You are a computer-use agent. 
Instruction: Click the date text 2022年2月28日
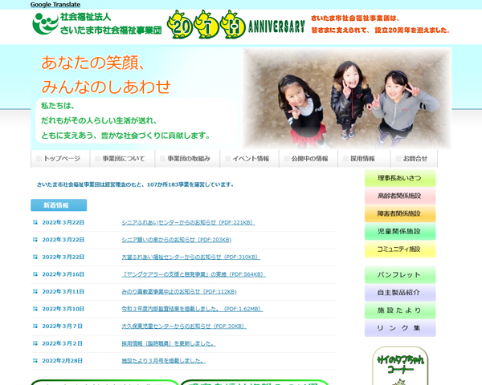coord(63,361)
